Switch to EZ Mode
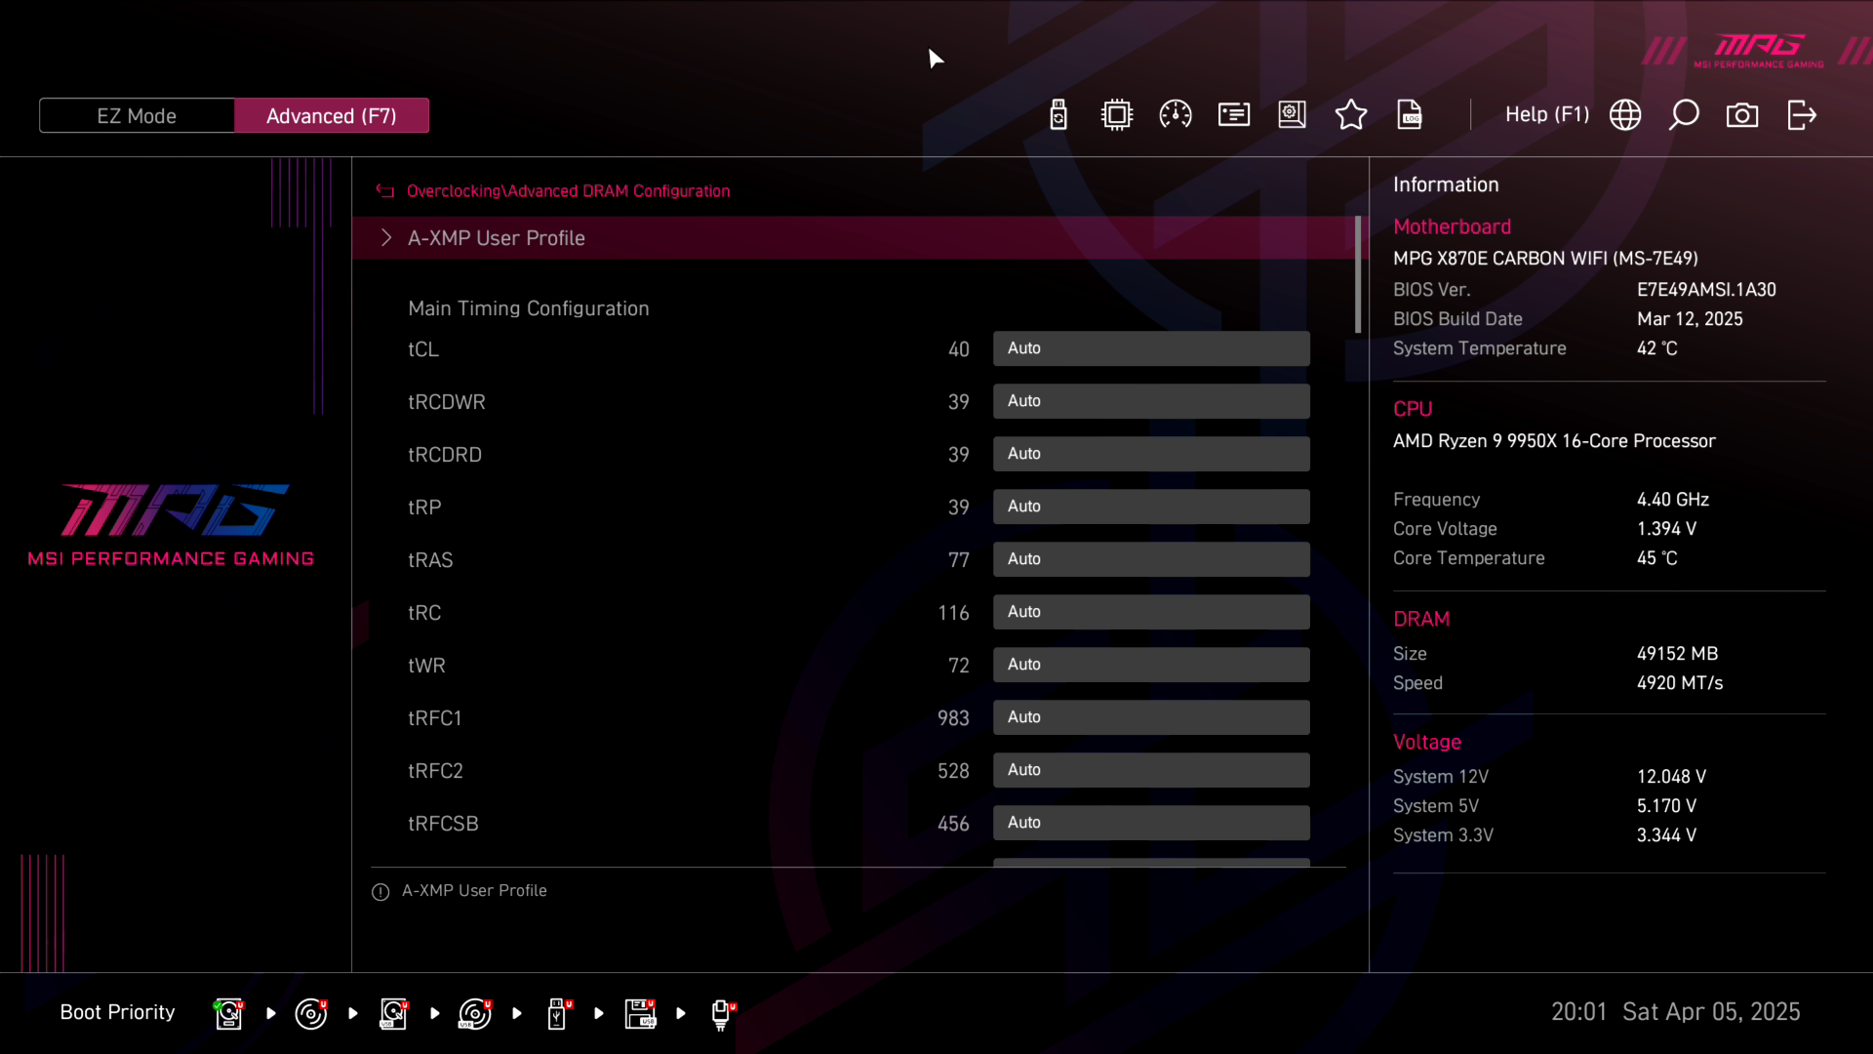This screenshot has height=1054, width=1873. point(137,115)
